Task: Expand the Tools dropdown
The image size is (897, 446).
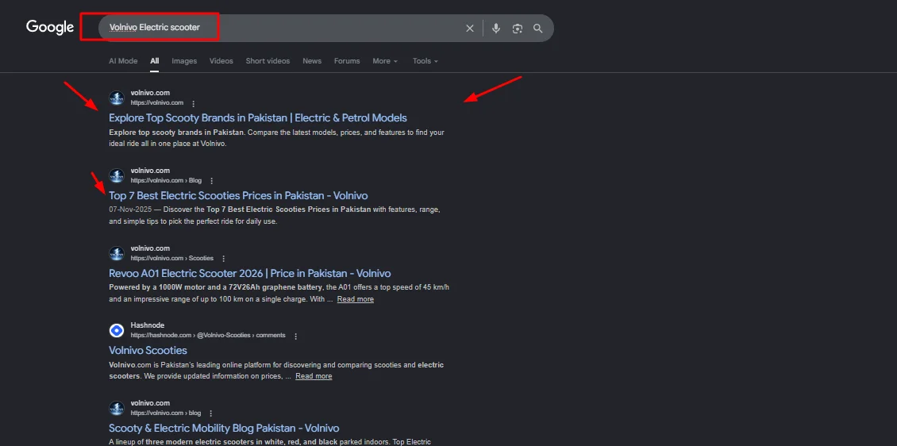Action: pyautogui.click(x=425, y=61)
